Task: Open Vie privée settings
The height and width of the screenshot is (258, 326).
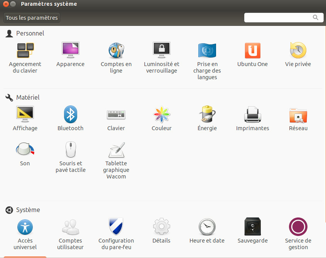Action: pyautogui.click(x=298, y=55)
